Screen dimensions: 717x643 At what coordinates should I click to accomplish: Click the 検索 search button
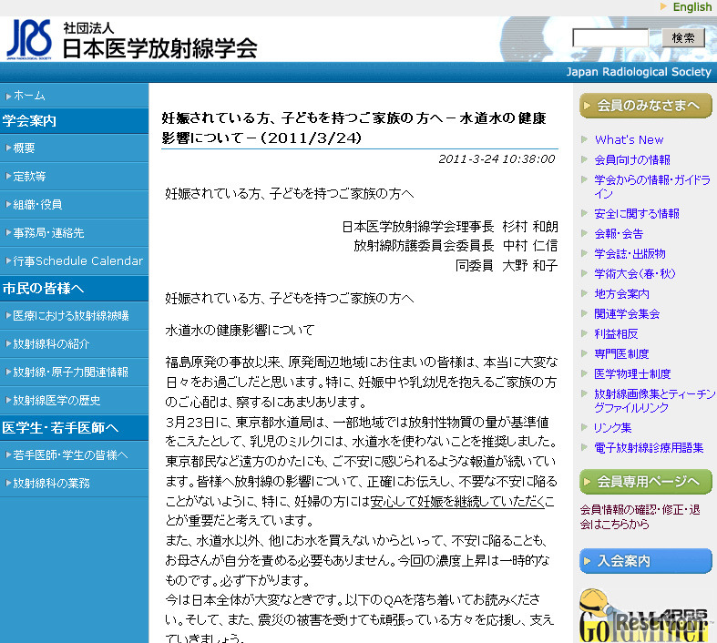point(683,37)
